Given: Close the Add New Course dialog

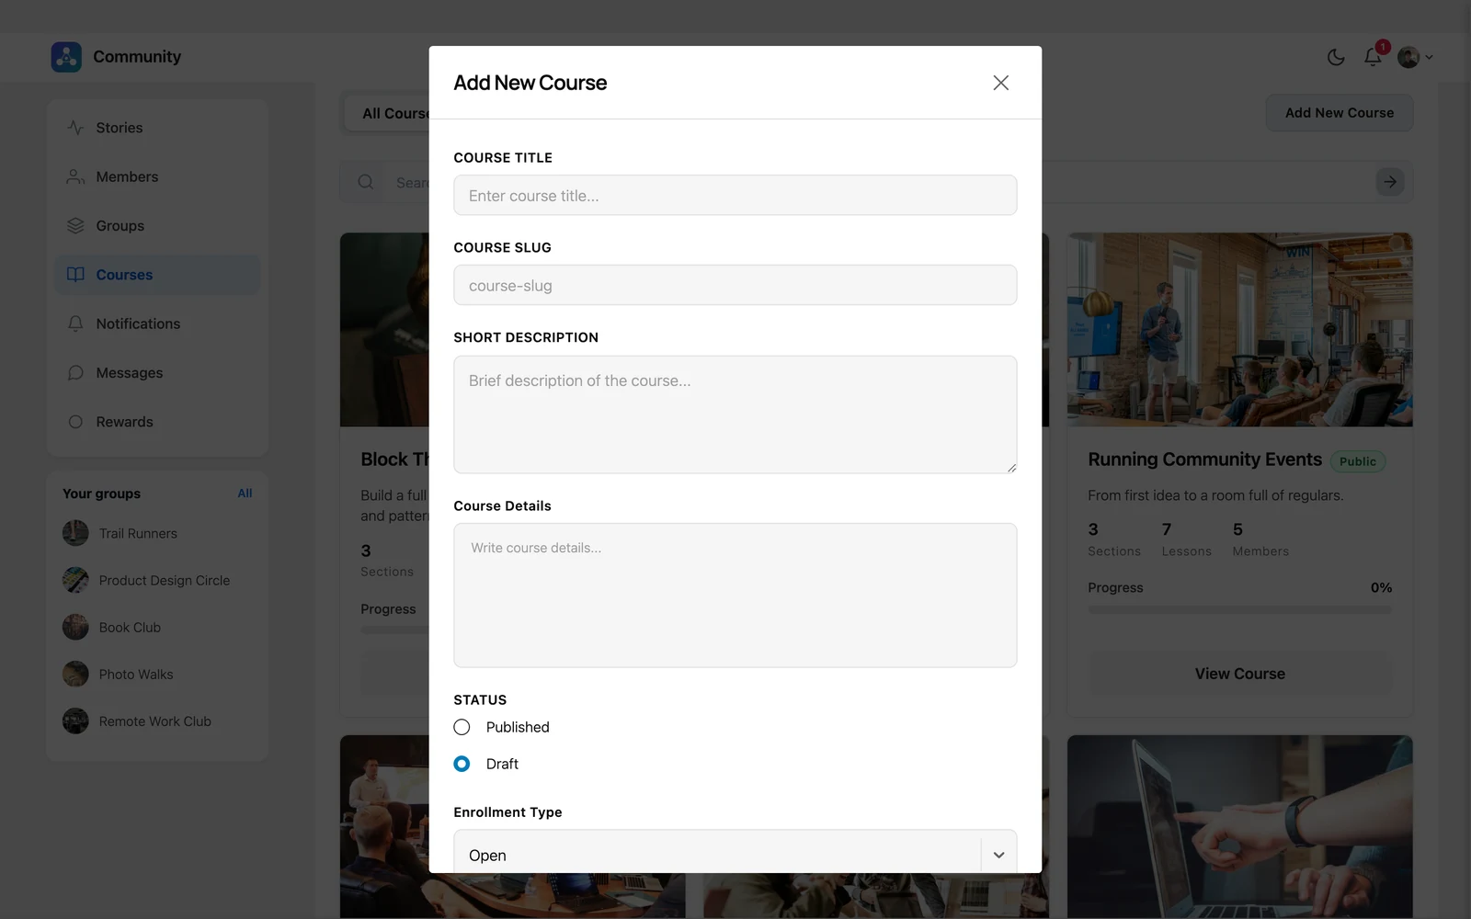Looking at the screenshot, I should click(1001, 83).
